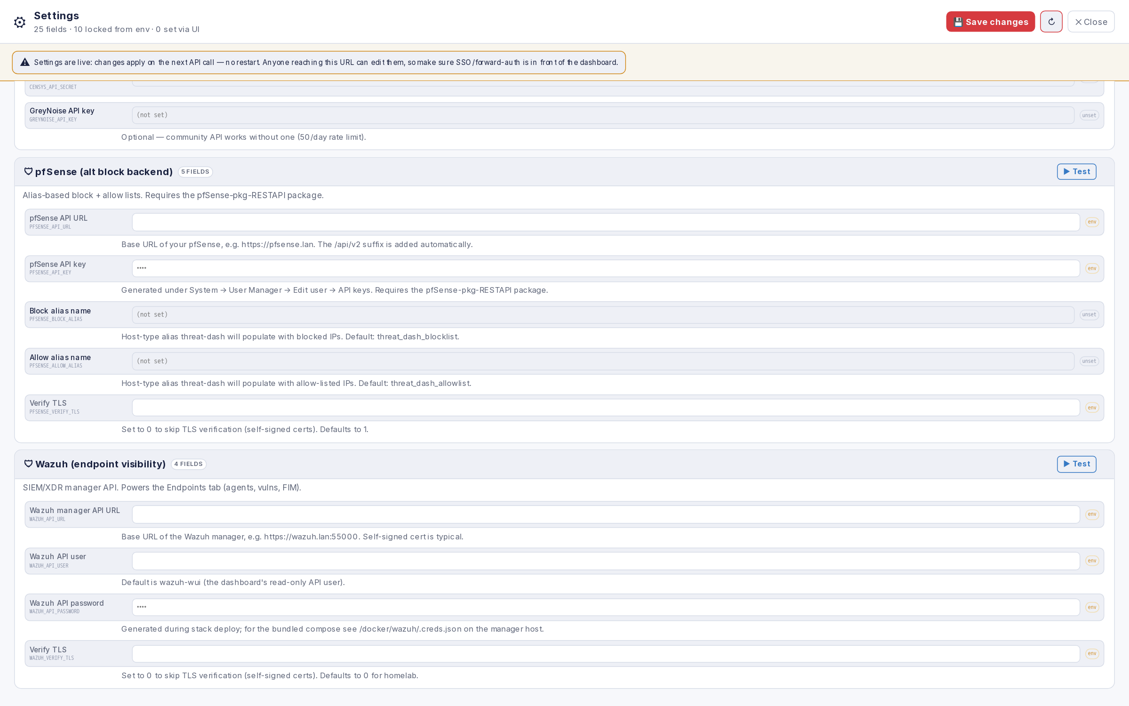Click the pfSense (alt block backend) heading

104,172
